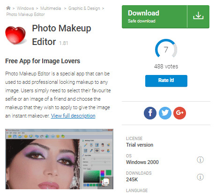Click the Rate it! button
223x193 pixels.
(x=166, y=81)
